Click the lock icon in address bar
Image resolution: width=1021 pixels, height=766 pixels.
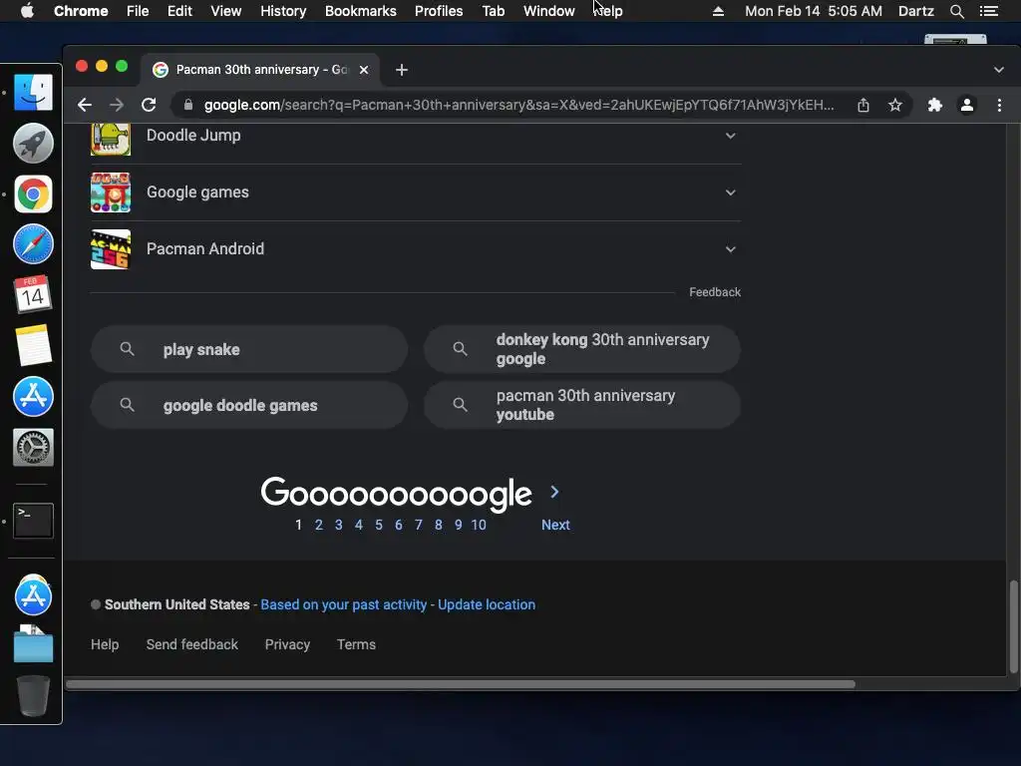(x=188, y=105)
